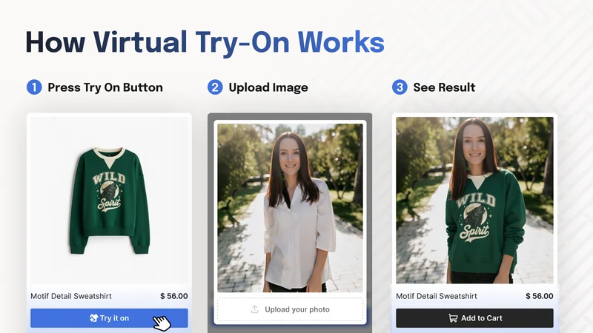593x333 pixels.
Task: Click the blue Try it on button
Action: 109,318
